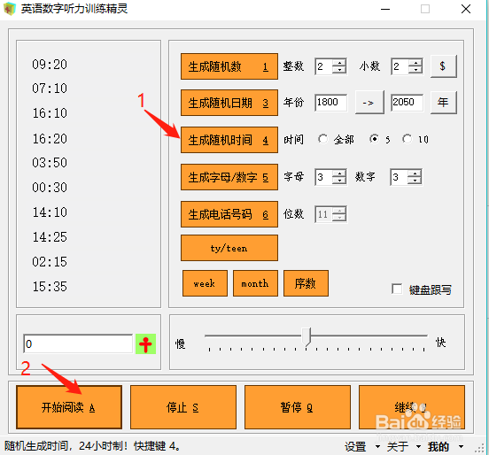Enable the 键盘跟写 checkbox

[x=397, y=289]
